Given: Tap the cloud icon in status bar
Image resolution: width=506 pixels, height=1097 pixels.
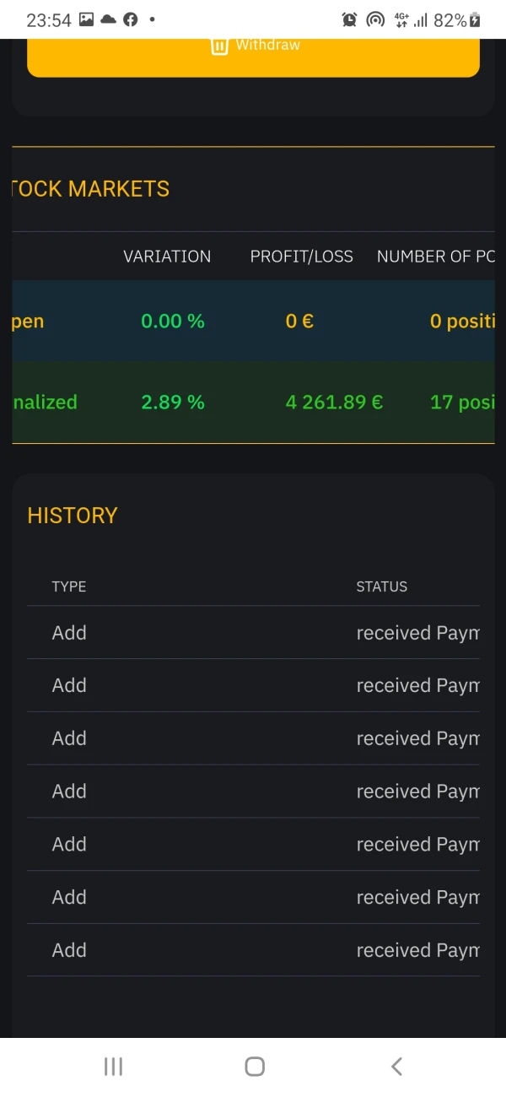Looking at the screenshot, I should coord(108,19).
